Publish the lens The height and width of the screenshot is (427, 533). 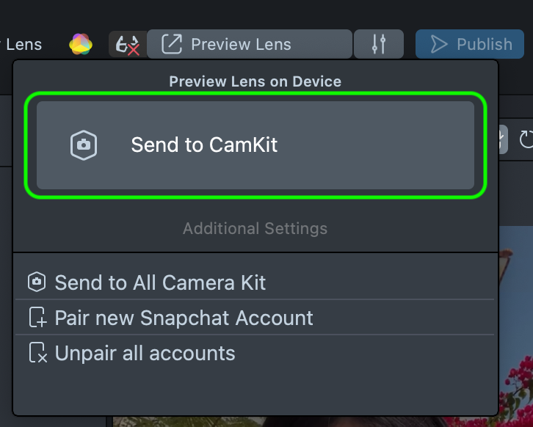coord(474,44)
